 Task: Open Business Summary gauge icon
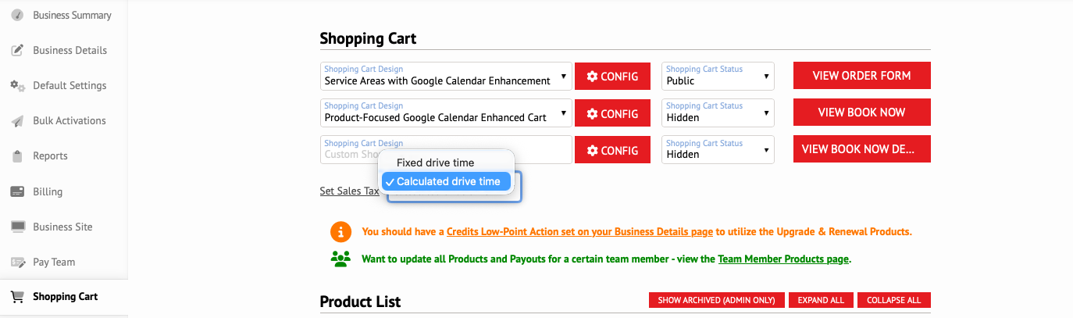(x=17, y=15)
